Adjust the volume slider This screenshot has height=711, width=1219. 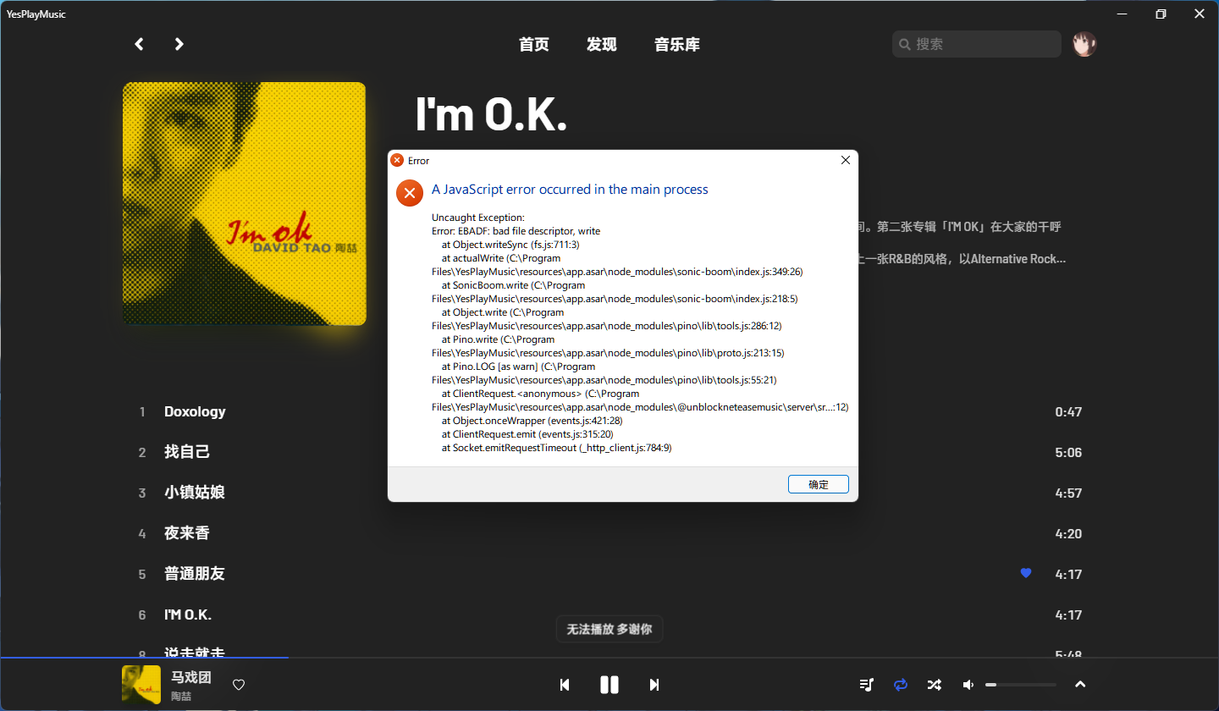click(x=1020, y=684)
